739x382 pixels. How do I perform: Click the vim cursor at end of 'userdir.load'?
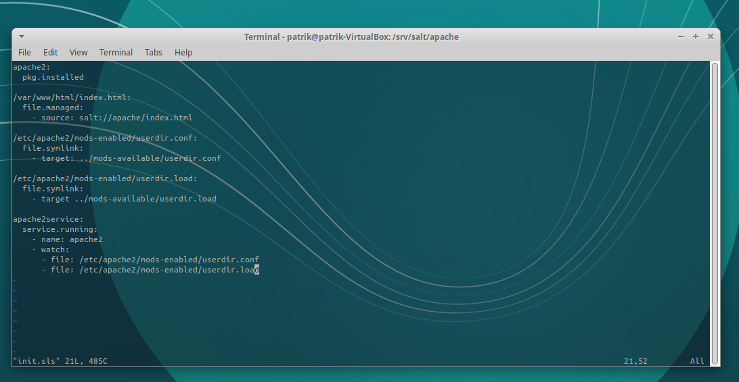[256, 270]
